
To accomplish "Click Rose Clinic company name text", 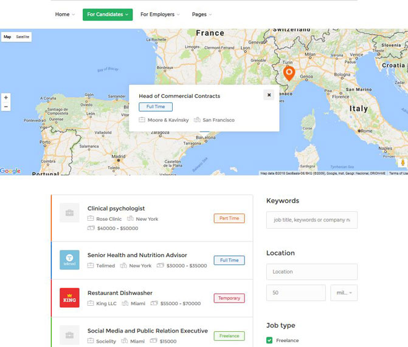I will point(109,219).
